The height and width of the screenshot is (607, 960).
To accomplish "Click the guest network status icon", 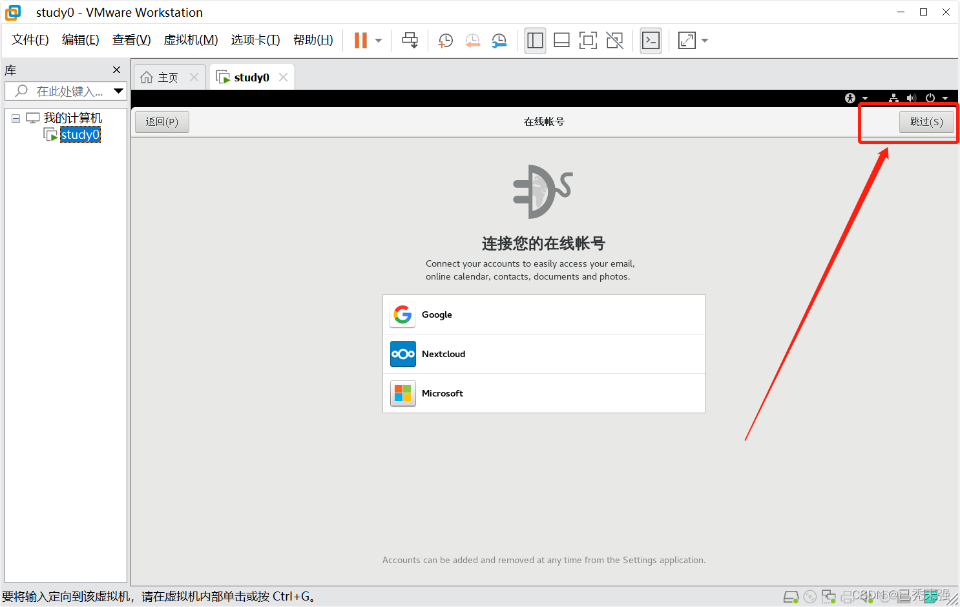I will pyautogui.click(x=893, y=98).
